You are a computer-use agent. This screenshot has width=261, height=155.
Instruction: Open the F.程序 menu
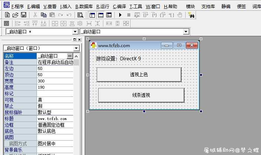tap(17, 7)
